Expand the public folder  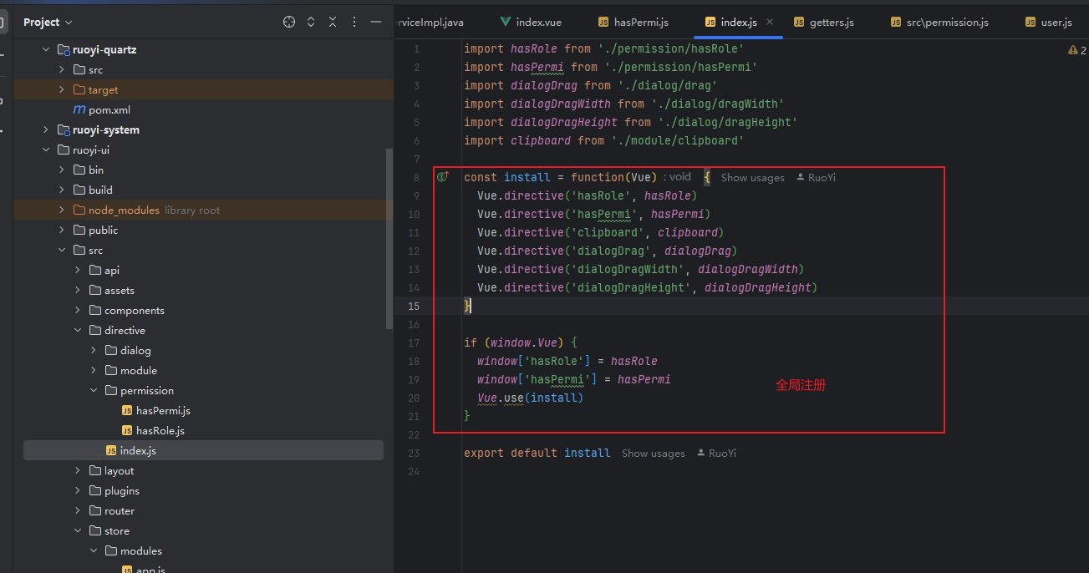(x=62, y=230)
